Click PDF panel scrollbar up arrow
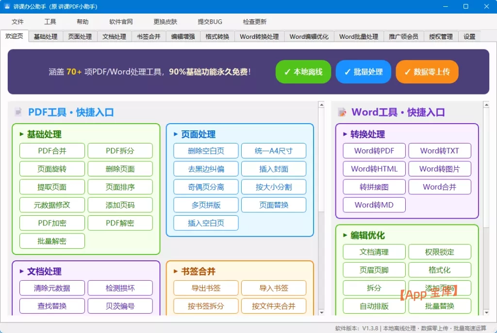The width and height of the screenshot is (497, 333). (x=321, y=105)
